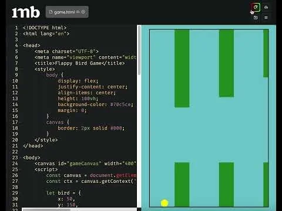Click the meta charset="UTF-8" line
The width and height of the screenshot is (282, 211).
click(66, 52)
